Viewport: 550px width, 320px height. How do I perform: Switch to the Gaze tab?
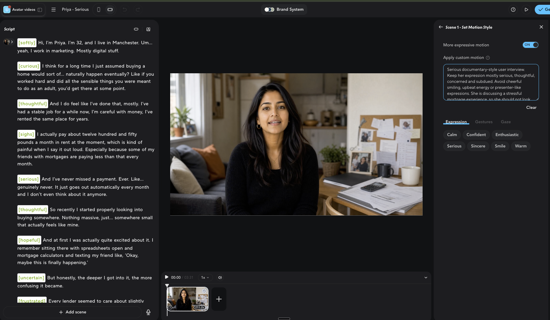tap(506, 122)
